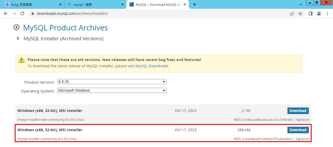
Task: Download the 2.1M web community installer
Action: 298,111
